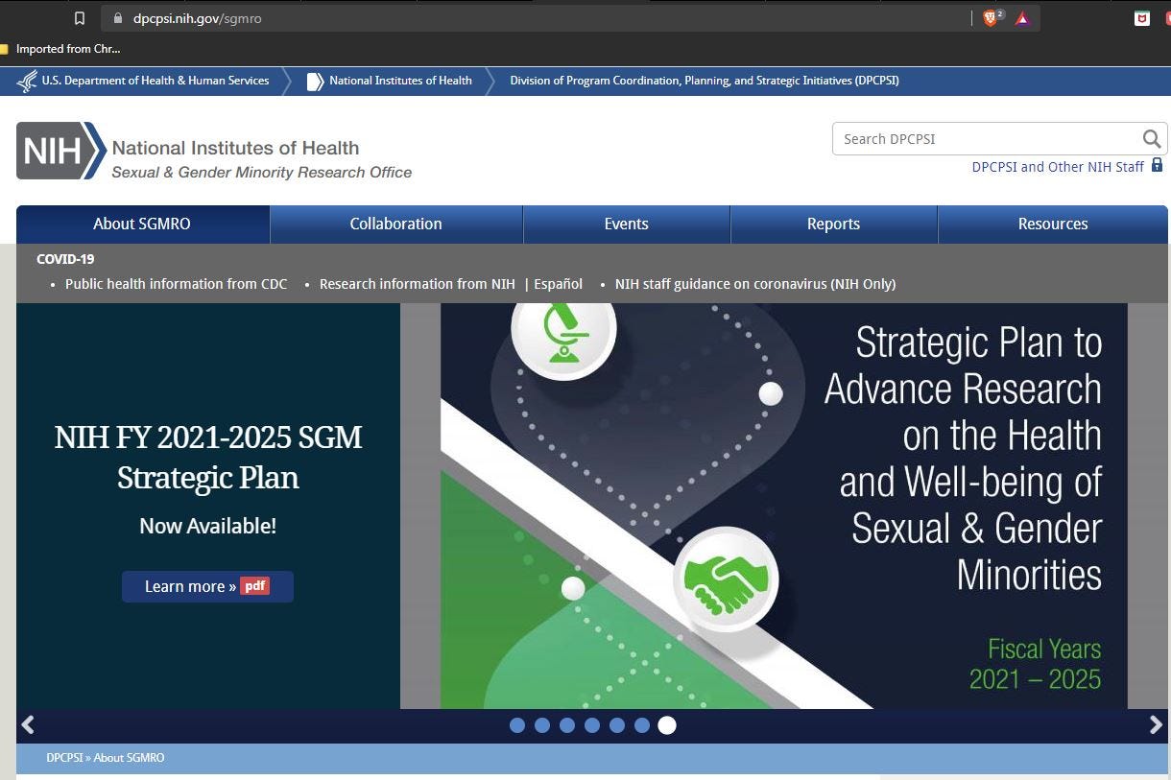The height and width of the screenshot is (780, 1171).
Task: Click the DPCPSI division banner link
Action: click(x=705, y=81)
